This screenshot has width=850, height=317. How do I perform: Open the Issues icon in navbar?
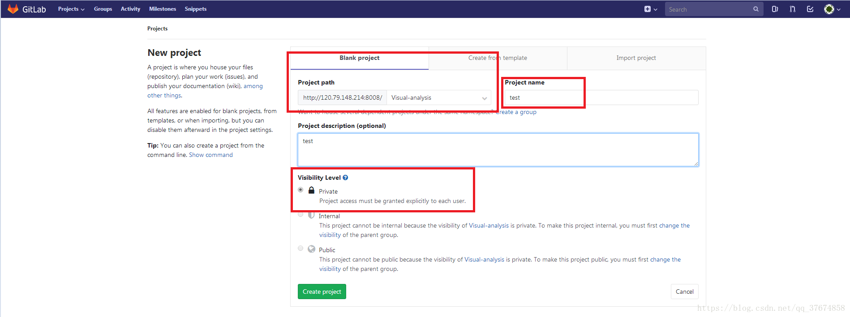tap(775, 9)
